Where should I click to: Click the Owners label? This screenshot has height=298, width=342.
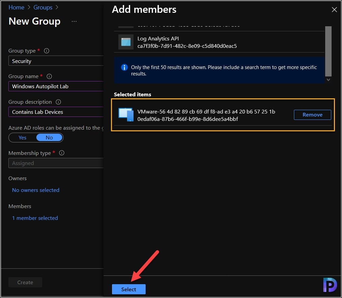tap(17, 178)
